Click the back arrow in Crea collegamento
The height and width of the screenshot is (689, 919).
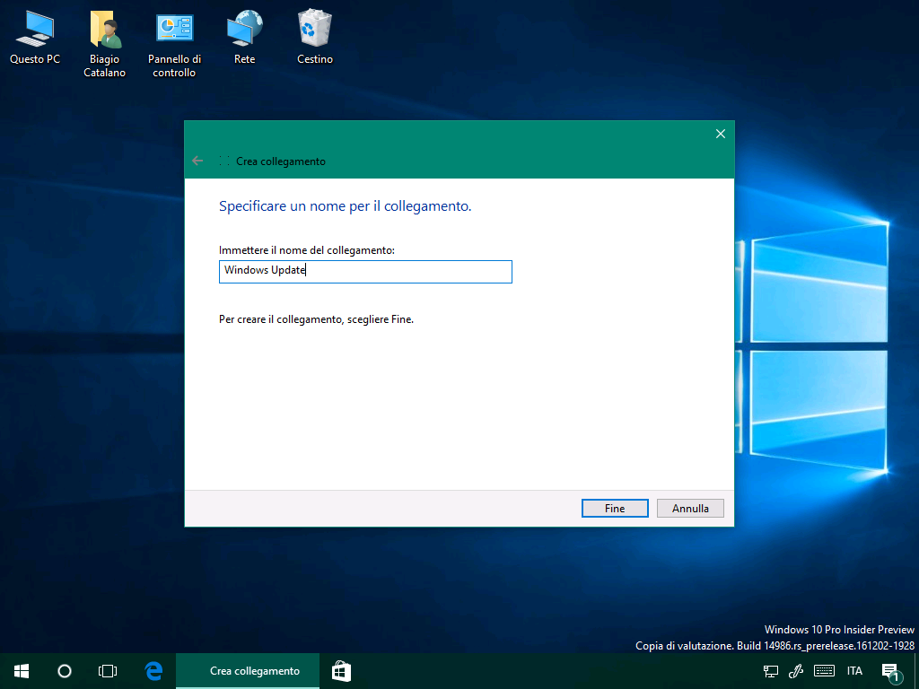coord(197,161)
